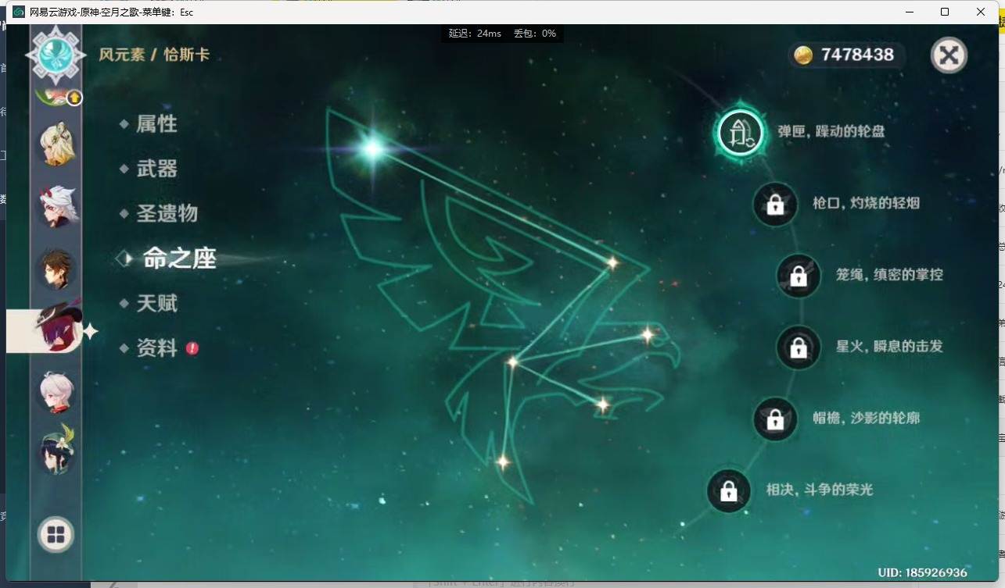The height and width of the screenshot is (588, 1005).
Task: Open the 资料 profile page
Action: [x=156, y=348]
